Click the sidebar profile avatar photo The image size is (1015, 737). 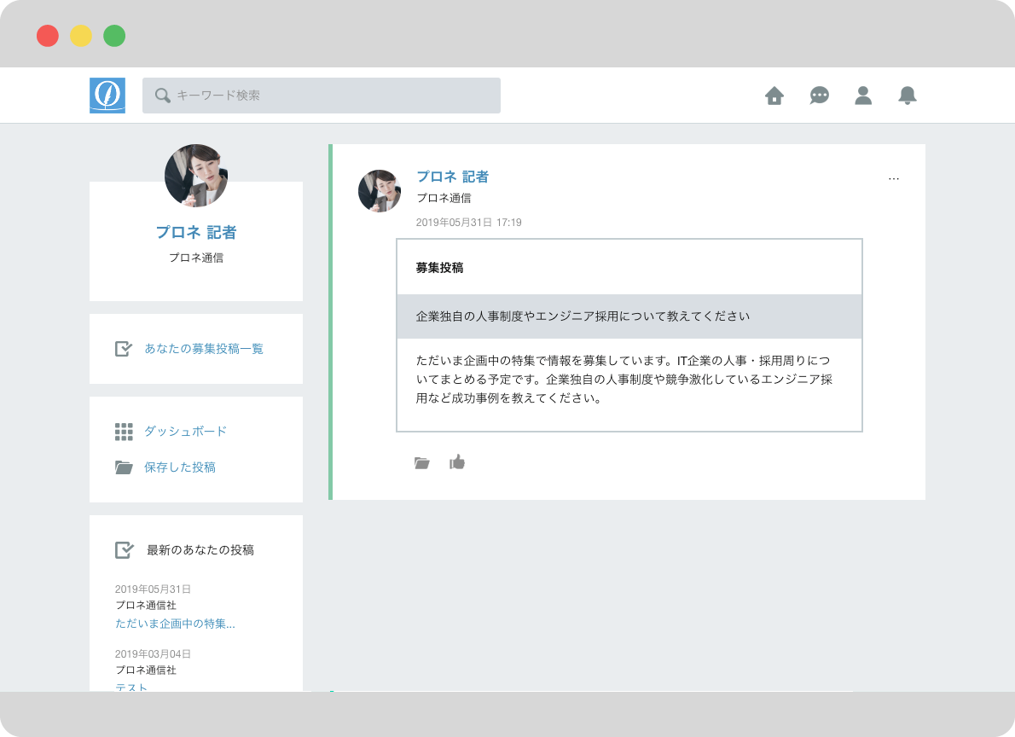(196, 175)
